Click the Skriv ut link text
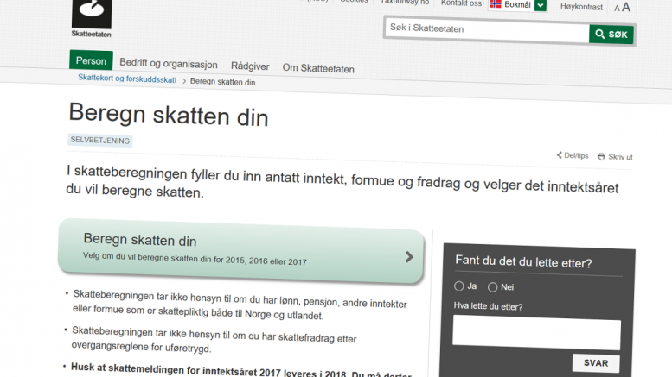The height and width of the screenshot is (377, 672). 620,157
